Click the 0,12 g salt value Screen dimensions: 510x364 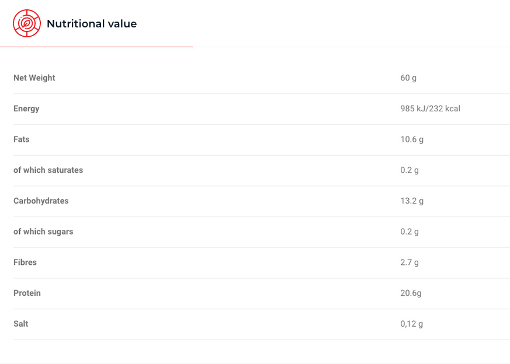[x=411, y=324]
